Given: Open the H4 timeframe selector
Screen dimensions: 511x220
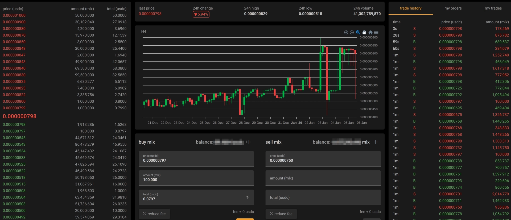Looking at the screenshot, I should point(144,31).
